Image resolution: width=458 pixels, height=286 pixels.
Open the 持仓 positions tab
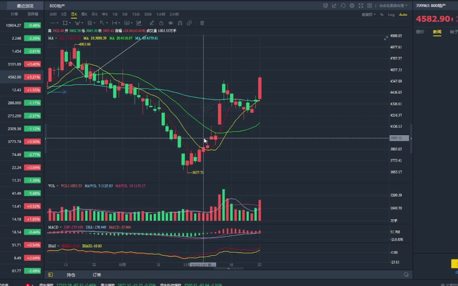(x=71, y=275)
